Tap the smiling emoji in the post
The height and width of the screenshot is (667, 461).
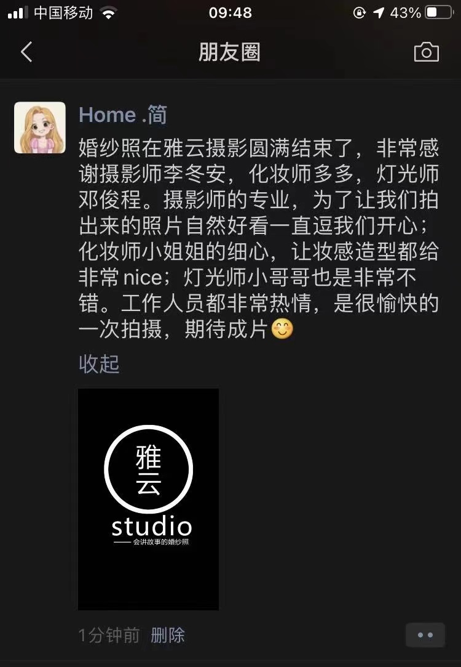282,329
